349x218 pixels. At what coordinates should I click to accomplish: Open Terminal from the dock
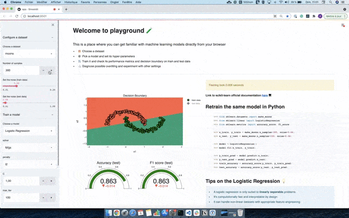click(180, 213)
